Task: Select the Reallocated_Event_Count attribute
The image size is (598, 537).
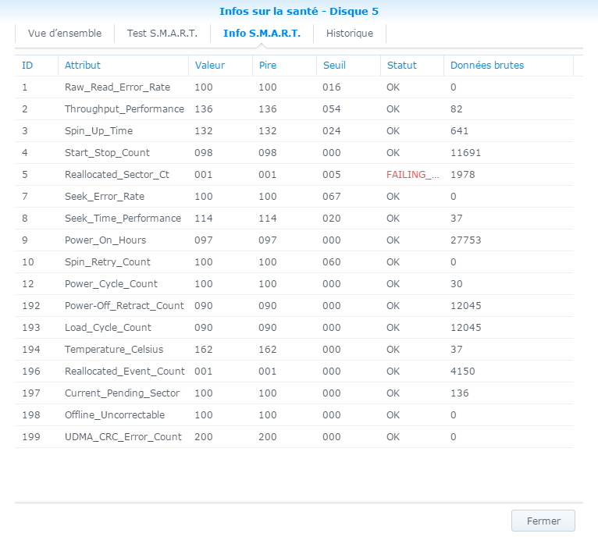Action: 125,371
